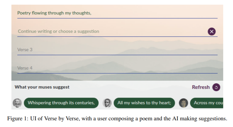Edit the 'Poetry flowing through my thoughts,' line
This screenshot has height=127, width=233.
118,13
